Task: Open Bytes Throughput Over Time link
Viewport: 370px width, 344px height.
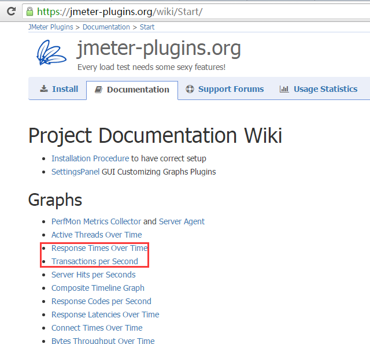Action: [103, 341]
